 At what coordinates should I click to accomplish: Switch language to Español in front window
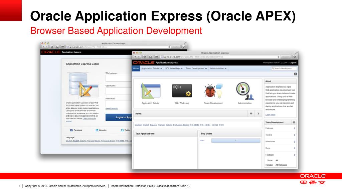pos(154,125)
